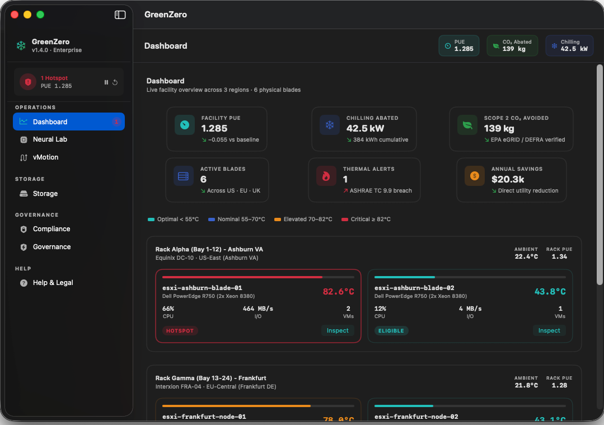This screenshot has width=604, height=425.
Task: Click the Critical red legend swatch
Action: coord(345,219)
